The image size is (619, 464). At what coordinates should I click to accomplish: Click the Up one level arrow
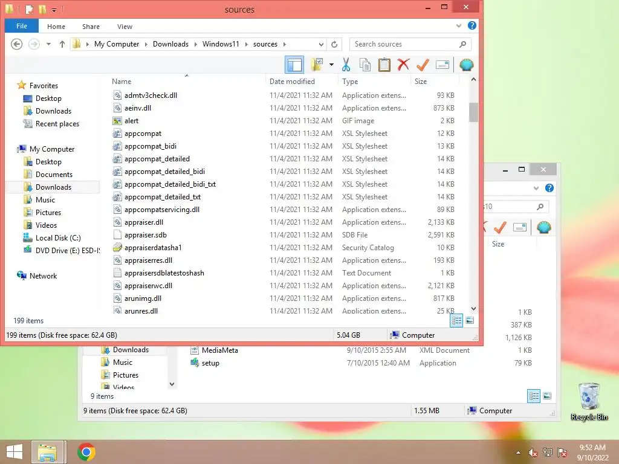[62, 44]
